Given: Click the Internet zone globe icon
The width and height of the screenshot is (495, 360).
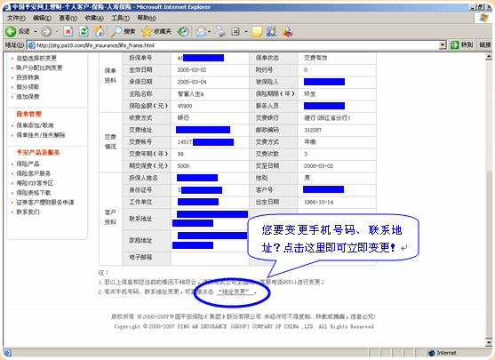Looking at the screenshot, I should [x=432, y=353].
